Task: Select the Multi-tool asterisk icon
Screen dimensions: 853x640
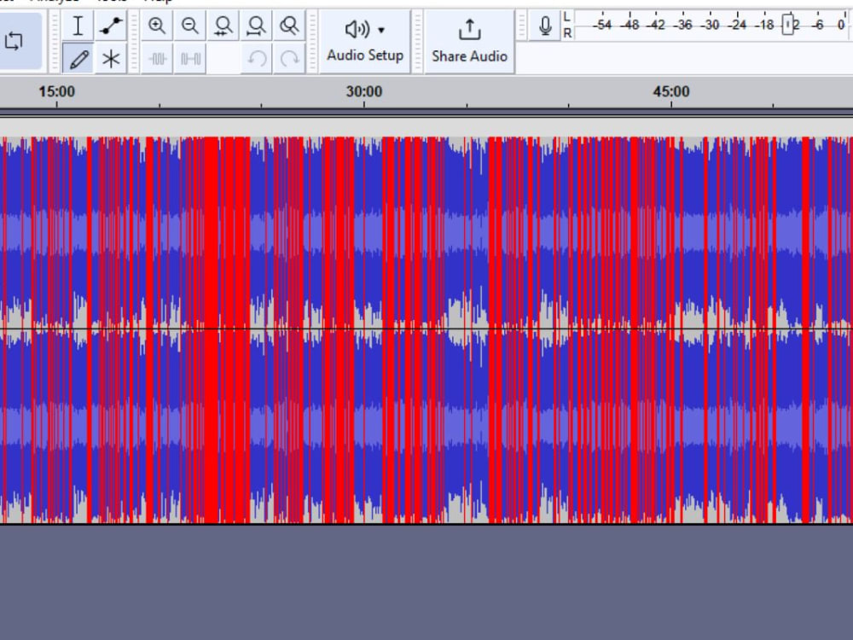Action: 111,58
